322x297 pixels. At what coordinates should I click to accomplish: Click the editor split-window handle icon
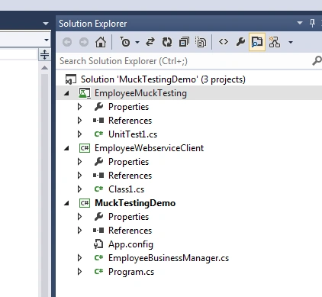44,54
